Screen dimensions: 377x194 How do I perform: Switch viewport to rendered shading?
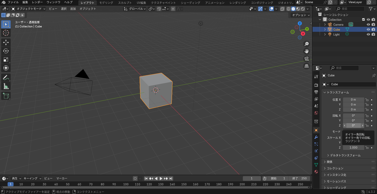(x=303, y=9)
